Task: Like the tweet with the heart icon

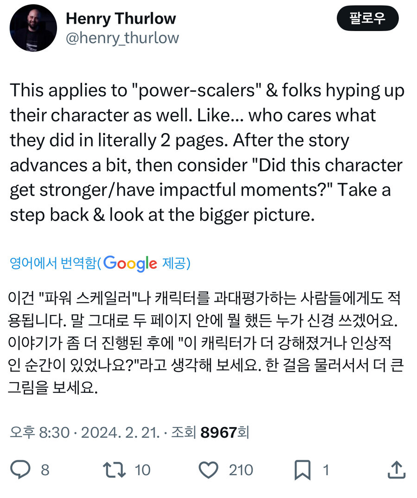Action: (x=208, y=470)
